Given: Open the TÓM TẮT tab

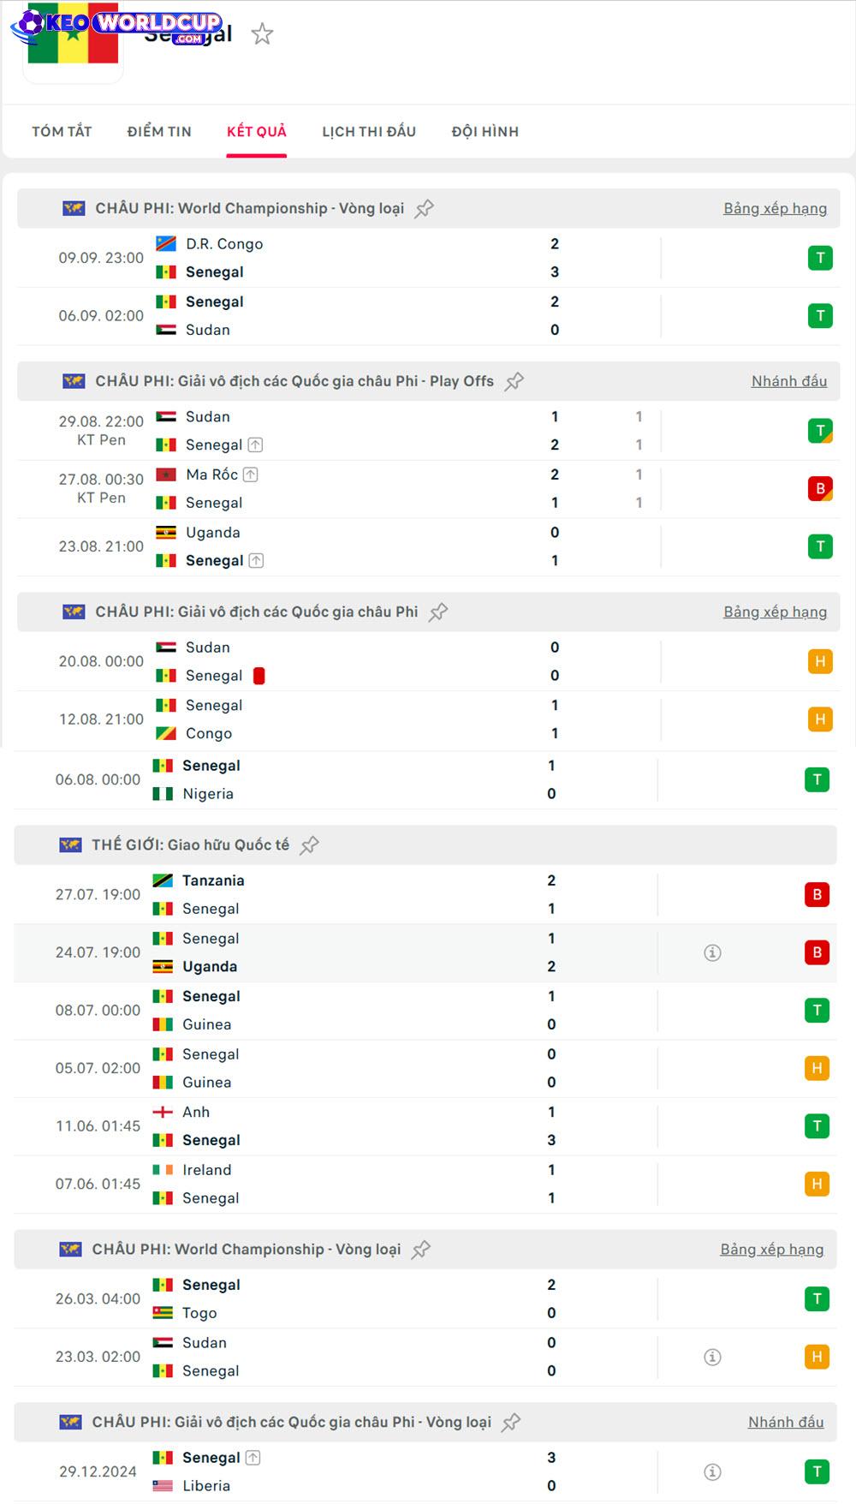Looking at the screenshot, I should coord(62,132).
